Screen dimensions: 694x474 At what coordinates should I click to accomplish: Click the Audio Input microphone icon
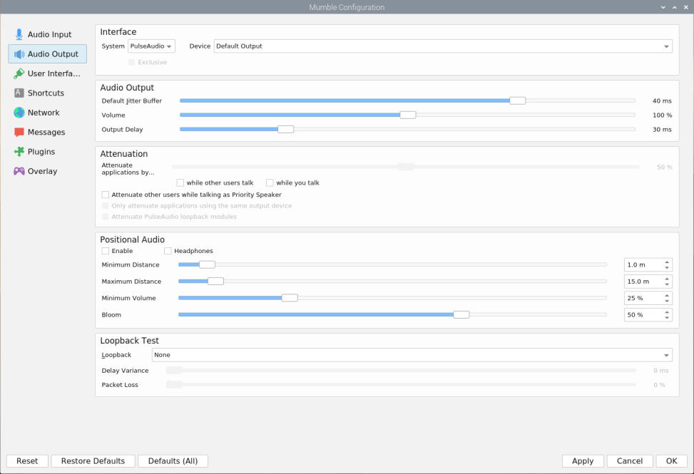[19, 34]
